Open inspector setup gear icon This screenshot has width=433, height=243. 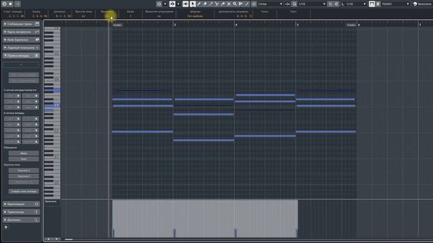tap(6, 227)
